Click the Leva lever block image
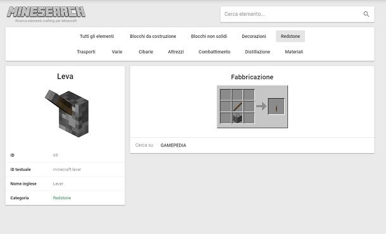 point(67,113)
